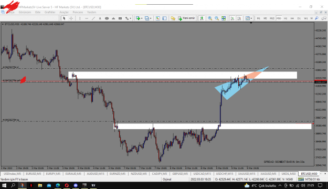Select the M30 timeframe button
The height and width of the screenshot is (189, 328).
click(x=279, y=18)
